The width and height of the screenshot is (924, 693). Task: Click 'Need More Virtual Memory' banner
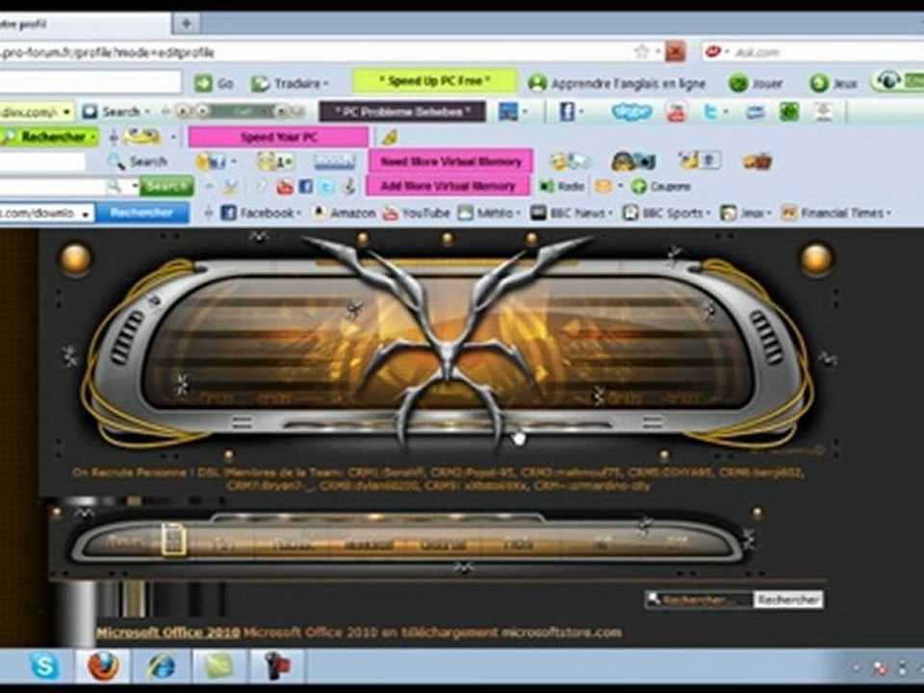pyautogui.click(x=450, y=161)
